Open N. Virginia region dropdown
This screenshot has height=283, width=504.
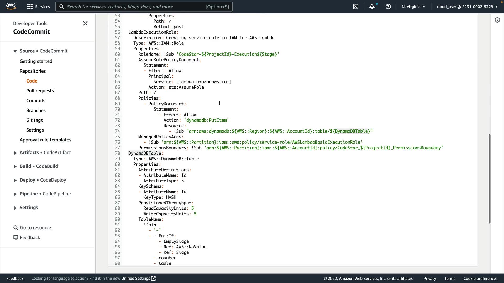413,7
